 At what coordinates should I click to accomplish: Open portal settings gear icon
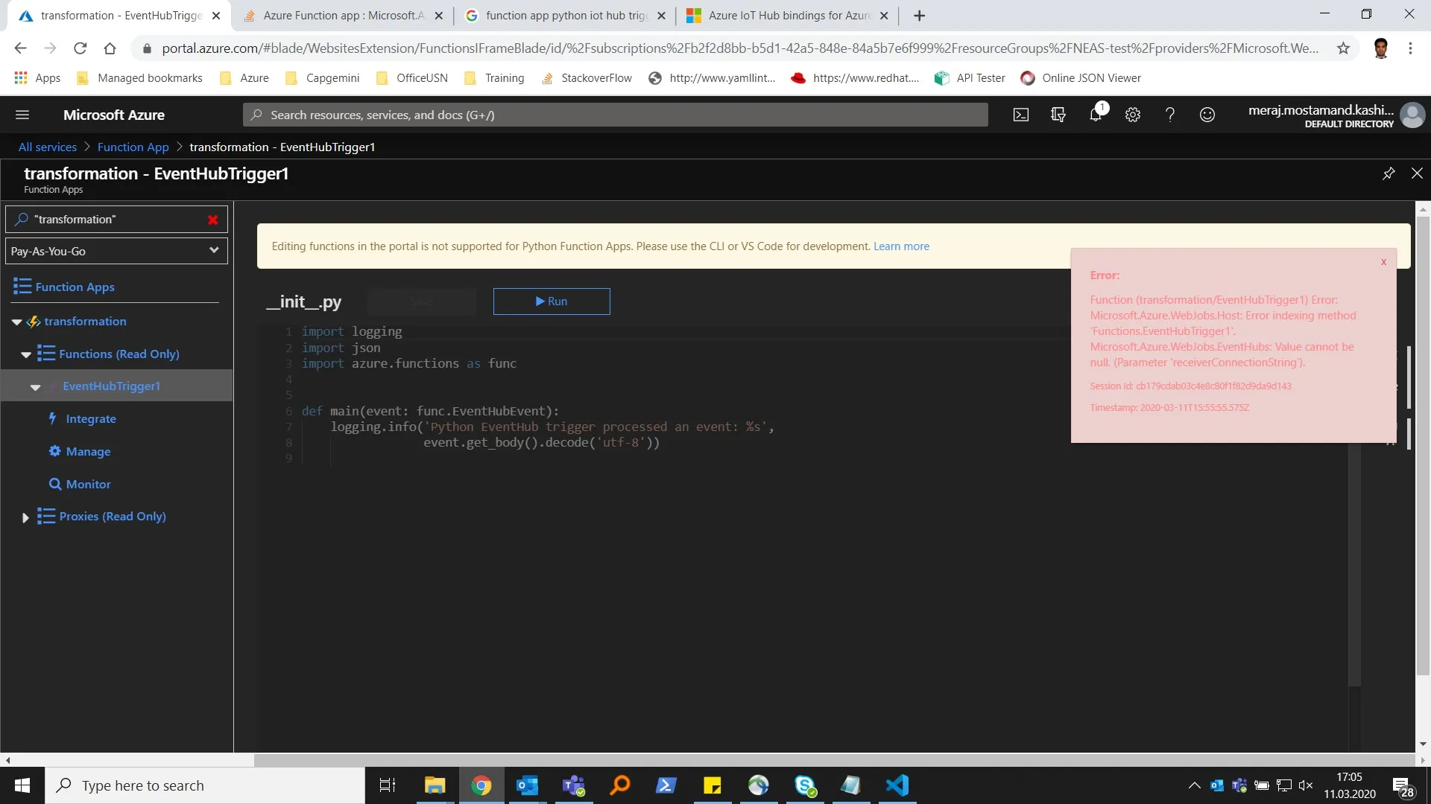point(1133,115)
